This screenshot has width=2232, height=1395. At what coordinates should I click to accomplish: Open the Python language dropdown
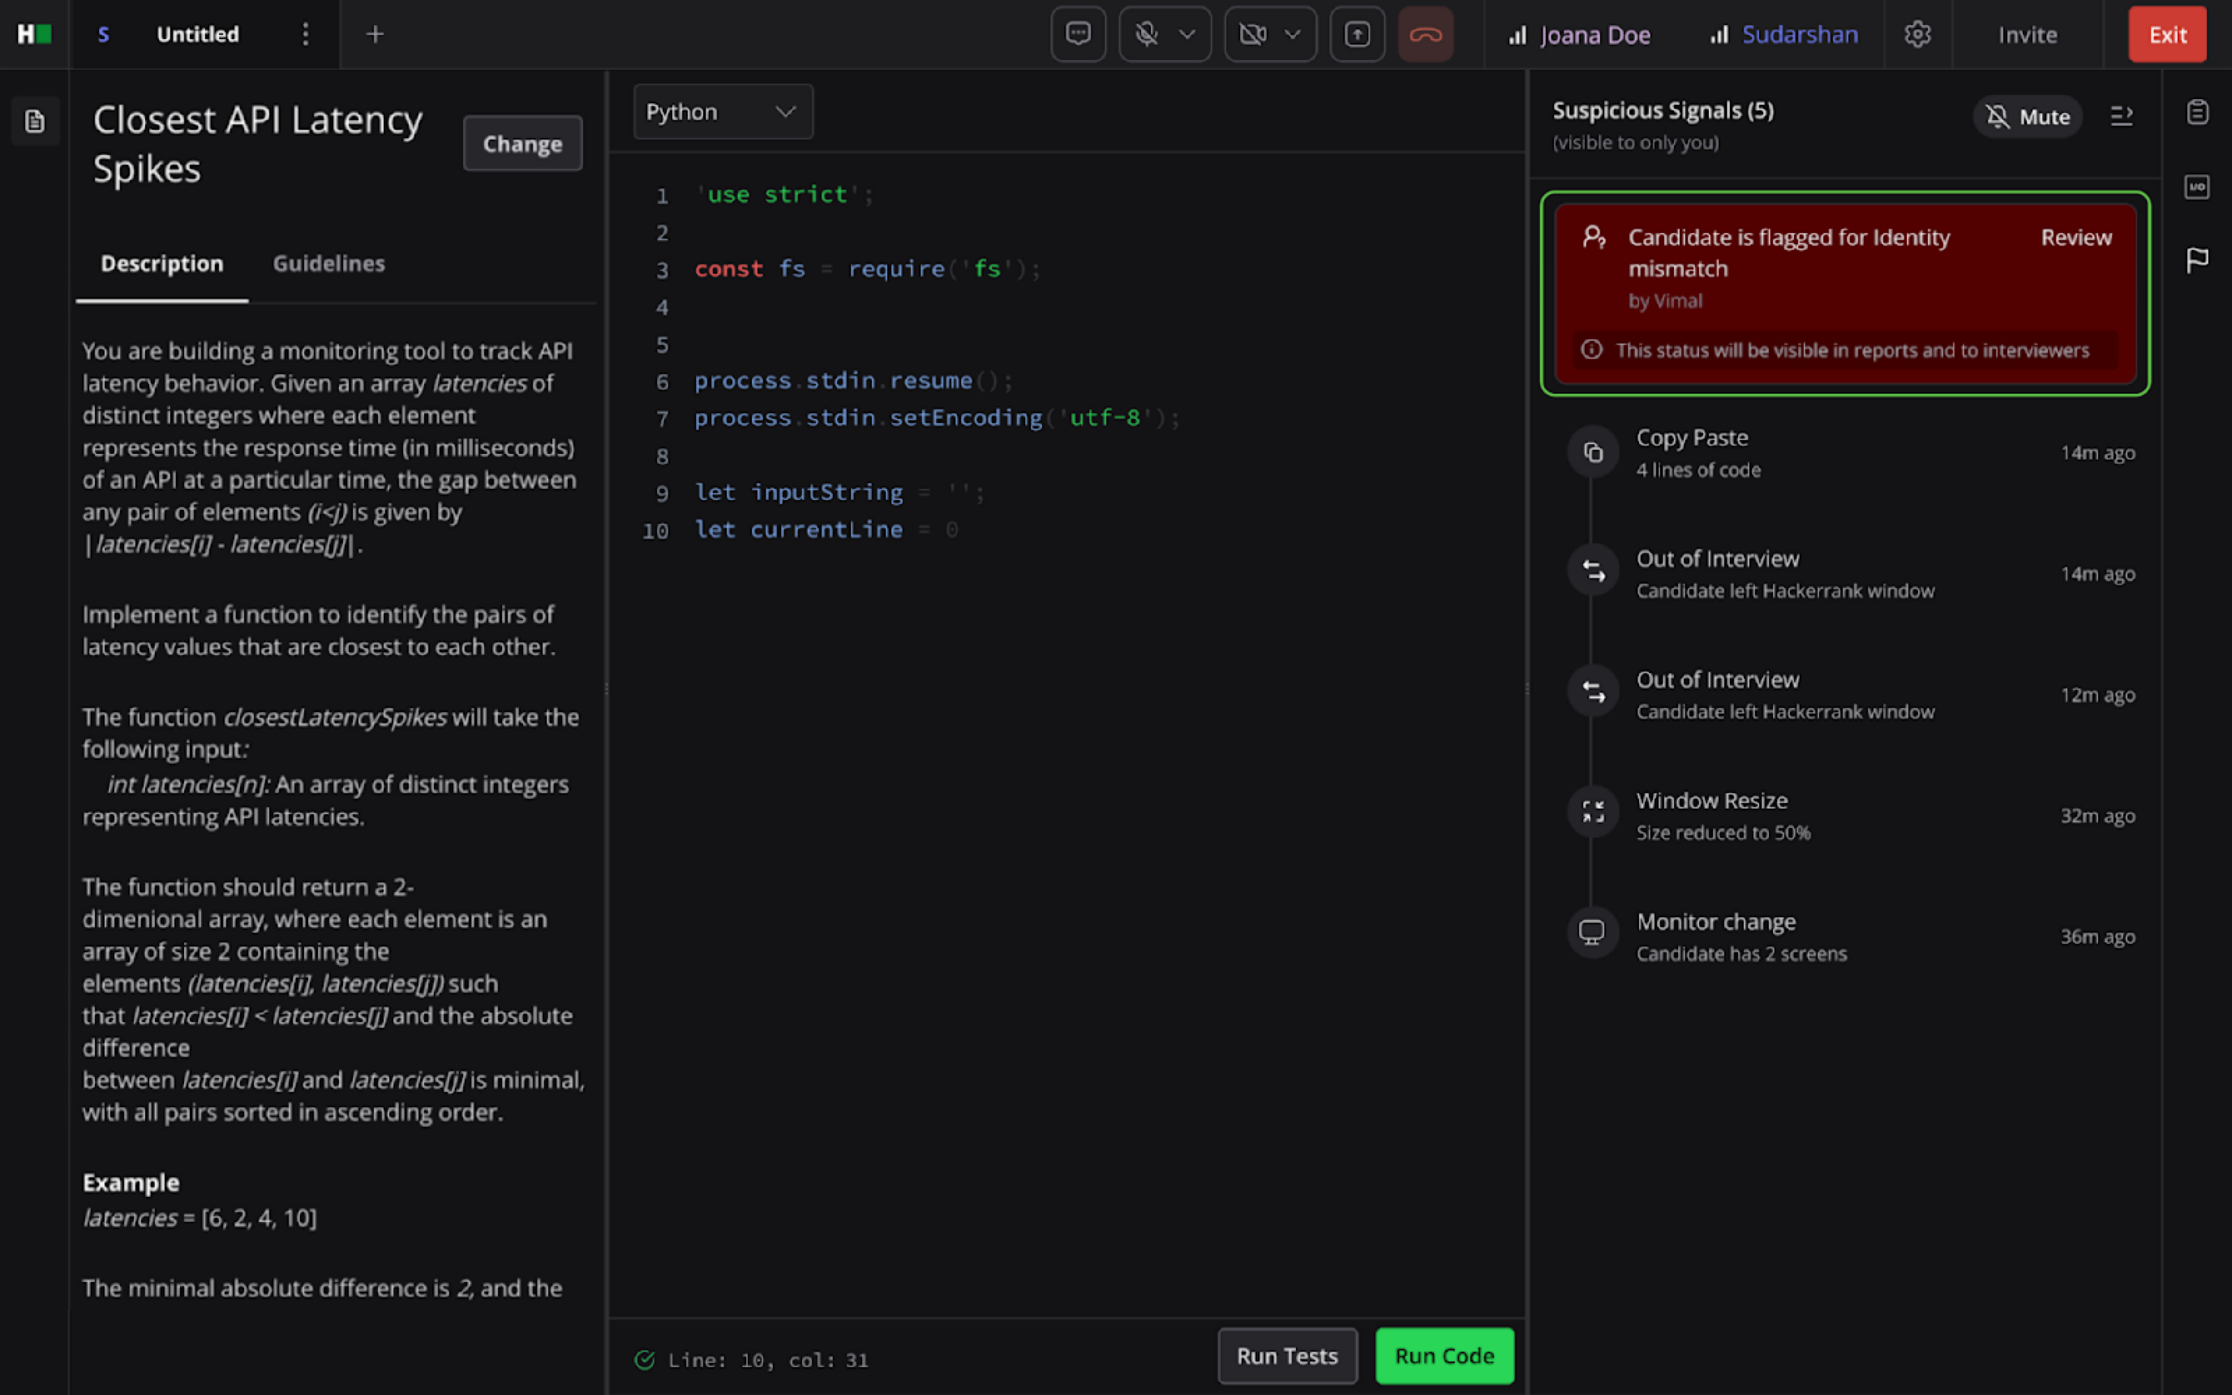(722, 112)
